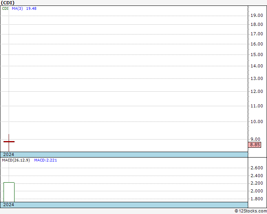This screenshot has width=267, height=214.
Task: Click the 16.00 price axis label
Action: pyautogui.click(x=257, y=44)
